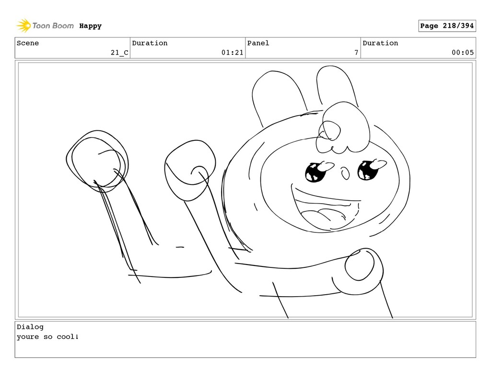Click the 'Page 218/394' indicator

(447, 26)
